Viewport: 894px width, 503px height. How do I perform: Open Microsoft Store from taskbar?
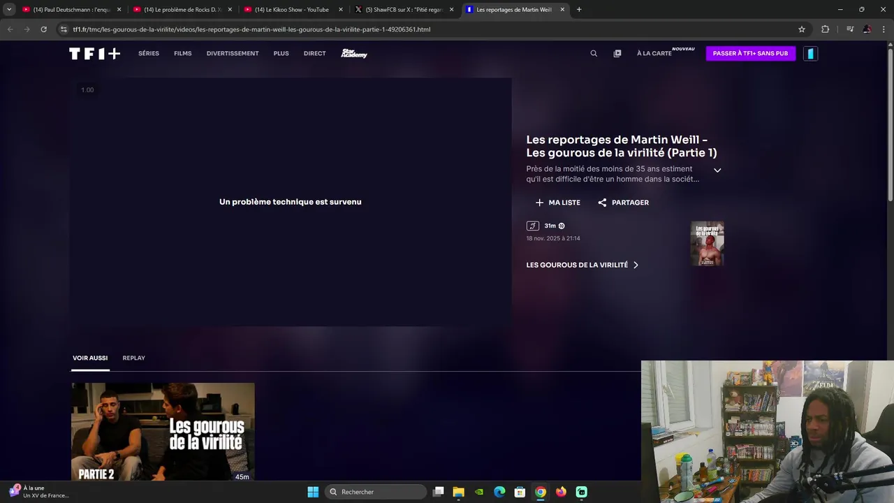pyautogui.click(x=520, y=492)
